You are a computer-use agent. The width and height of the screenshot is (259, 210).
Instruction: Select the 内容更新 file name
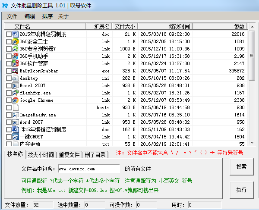click(x=30, y=144)
